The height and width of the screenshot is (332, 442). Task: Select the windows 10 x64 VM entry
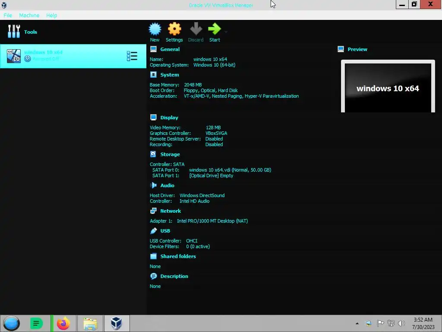click(x=73, y=56)
